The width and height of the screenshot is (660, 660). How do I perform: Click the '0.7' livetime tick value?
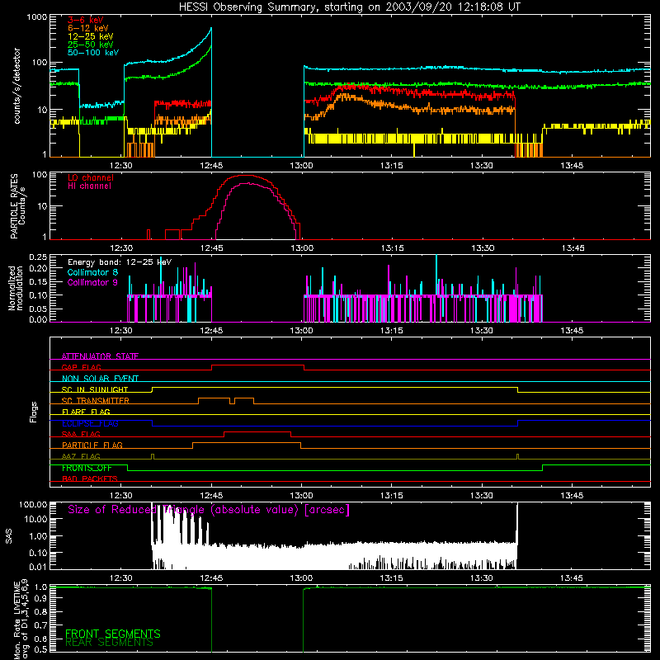[x=40, y=625]
